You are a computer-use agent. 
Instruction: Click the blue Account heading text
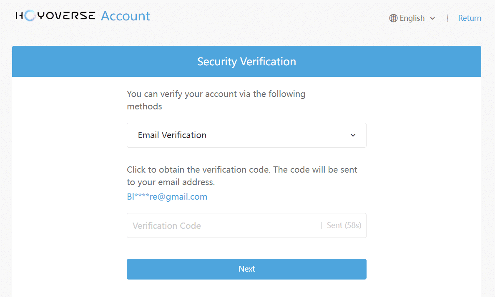pos(126,16)
